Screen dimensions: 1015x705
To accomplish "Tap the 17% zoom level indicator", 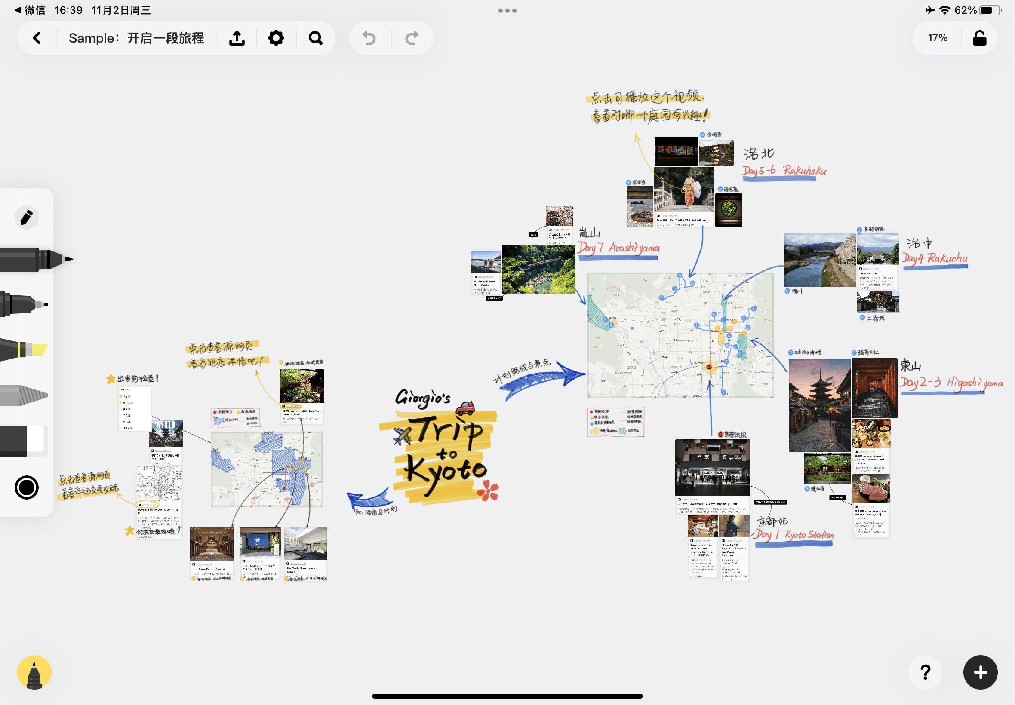I will (x=938, y=38).
